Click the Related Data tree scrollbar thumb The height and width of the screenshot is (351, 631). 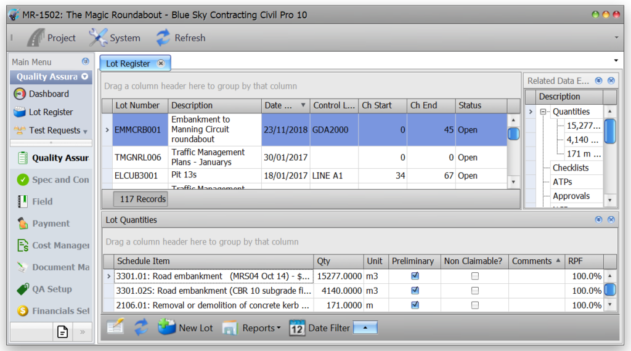(609, 131)
